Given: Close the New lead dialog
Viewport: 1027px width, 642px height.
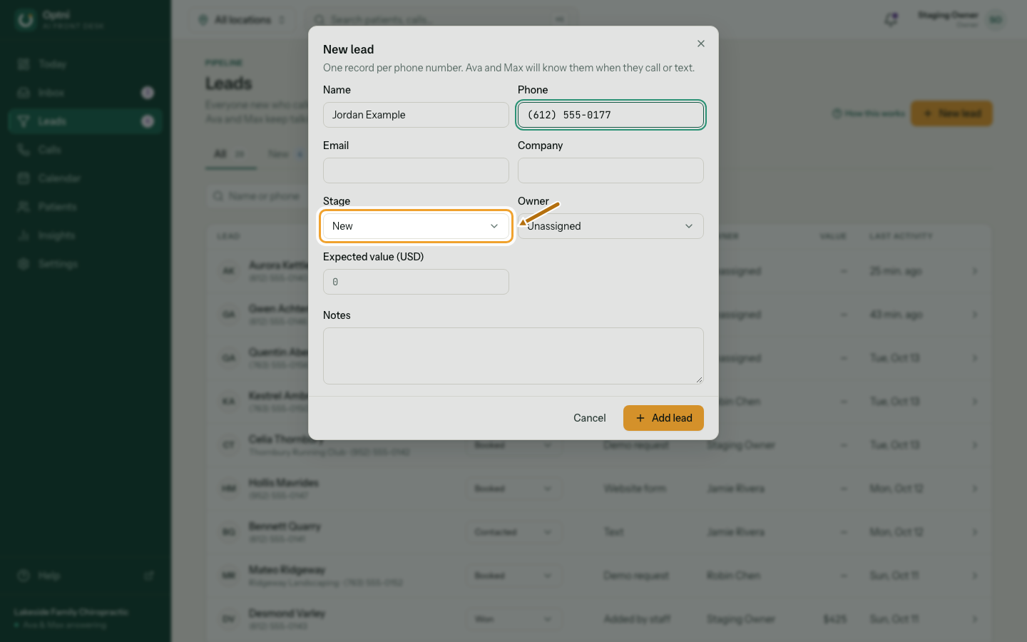Looking at the screenshot, I should pyautogui.click(x=701, y=44).
